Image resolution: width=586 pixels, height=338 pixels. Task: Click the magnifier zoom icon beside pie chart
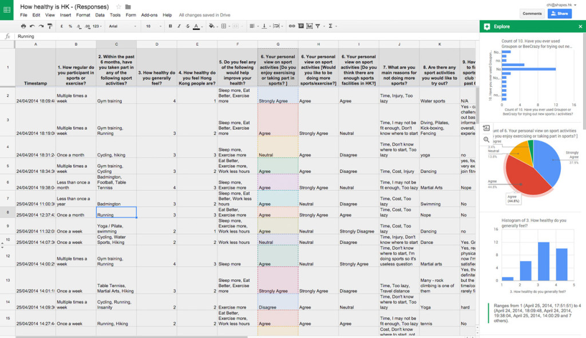(486, 139)
